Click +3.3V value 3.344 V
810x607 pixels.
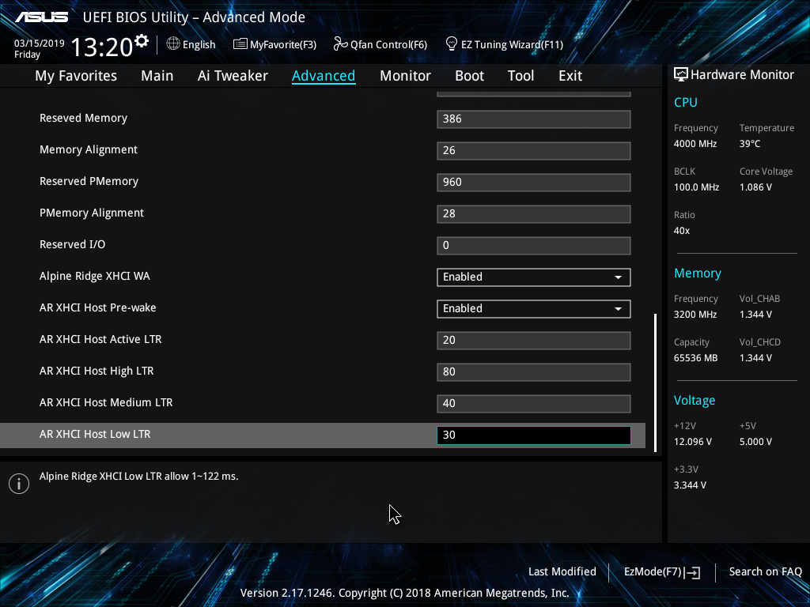coord(690,485)
